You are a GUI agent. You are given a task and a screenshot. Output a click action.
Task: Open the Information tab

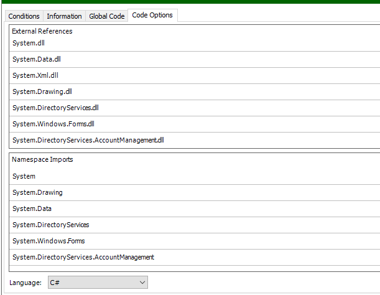pyautogui.click(x=64, y=16)
